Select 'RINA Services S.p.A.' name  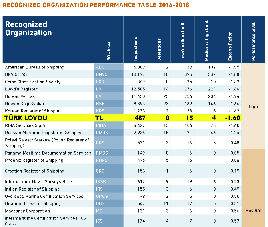click(x=26, y=125)
